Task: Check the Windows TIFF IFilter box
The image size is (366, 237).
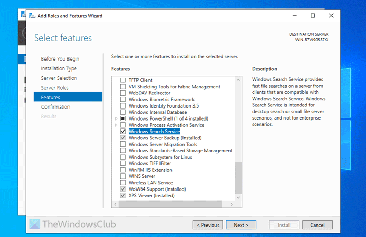Action: click(x=123, y=163)
